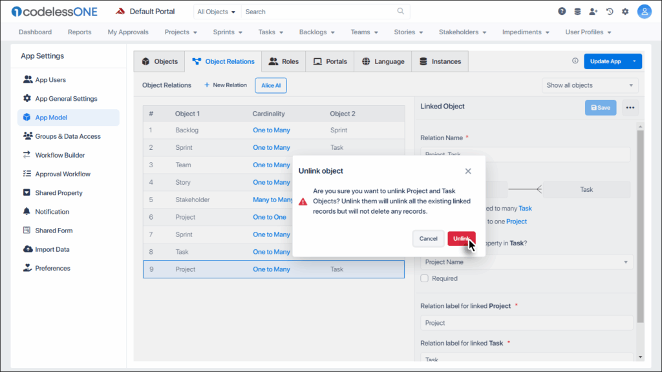
Task: Open the settings gear icon in header
Action: pyautogui.click(x=625, y=12)
